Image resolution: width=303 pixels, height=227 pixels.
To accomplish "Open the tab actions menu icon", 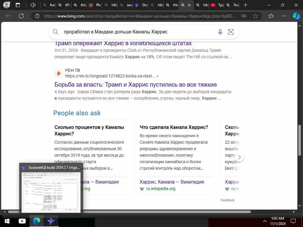I will [x=17, y=5].
